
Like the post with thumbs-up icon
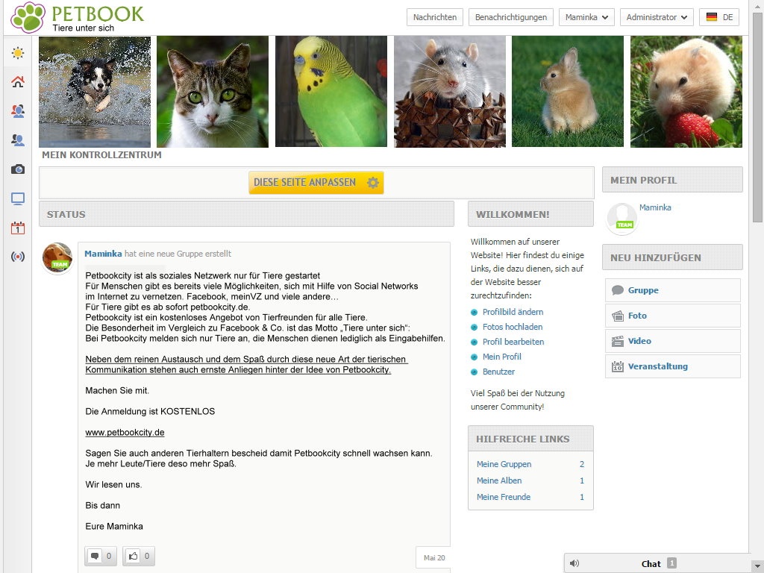pyautogui.click(x=139, y=556)
